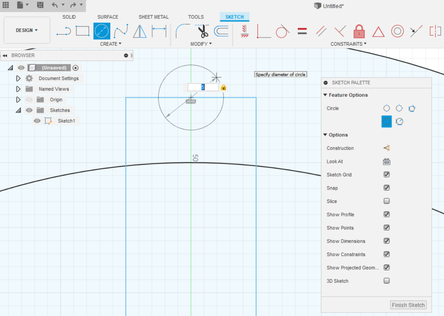Screen dimensions: 444x316
Task: Open the CONSTRAINTS dropdown menu
Action: 349,44
